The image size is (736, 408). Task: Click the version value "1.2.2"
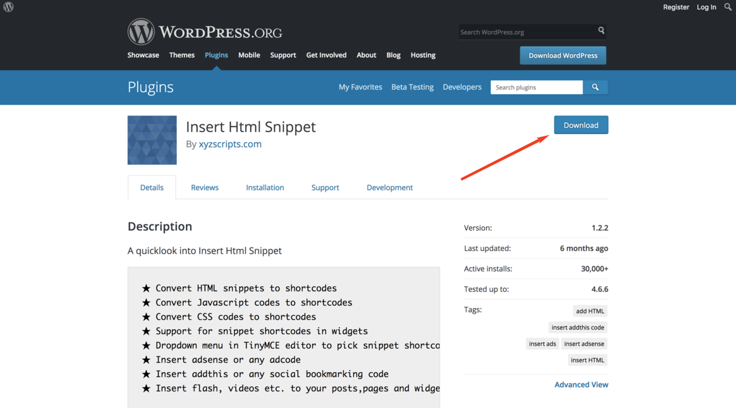point(600,228)
